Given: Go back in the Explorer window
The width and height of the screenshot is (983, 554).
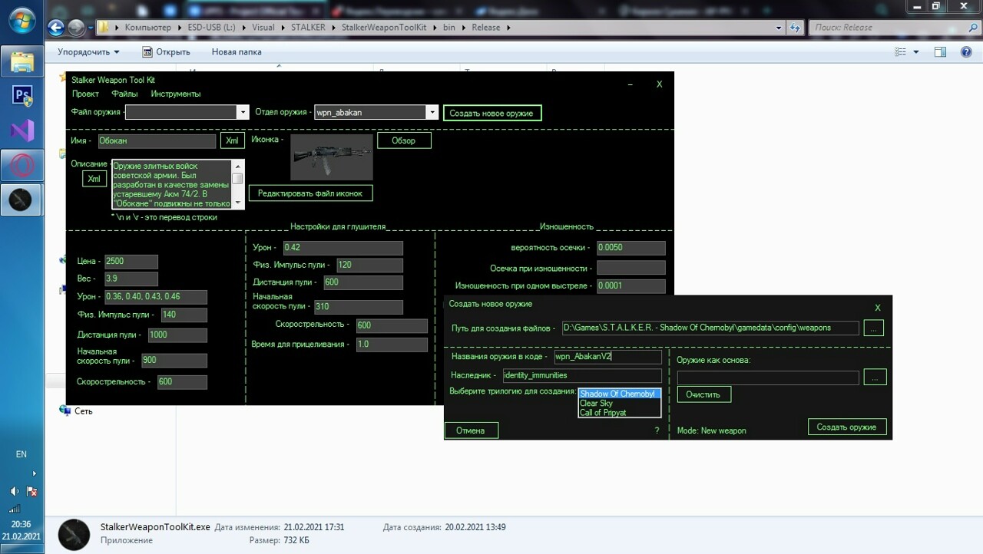Looking at the screenshot, I should click(56, 28).
